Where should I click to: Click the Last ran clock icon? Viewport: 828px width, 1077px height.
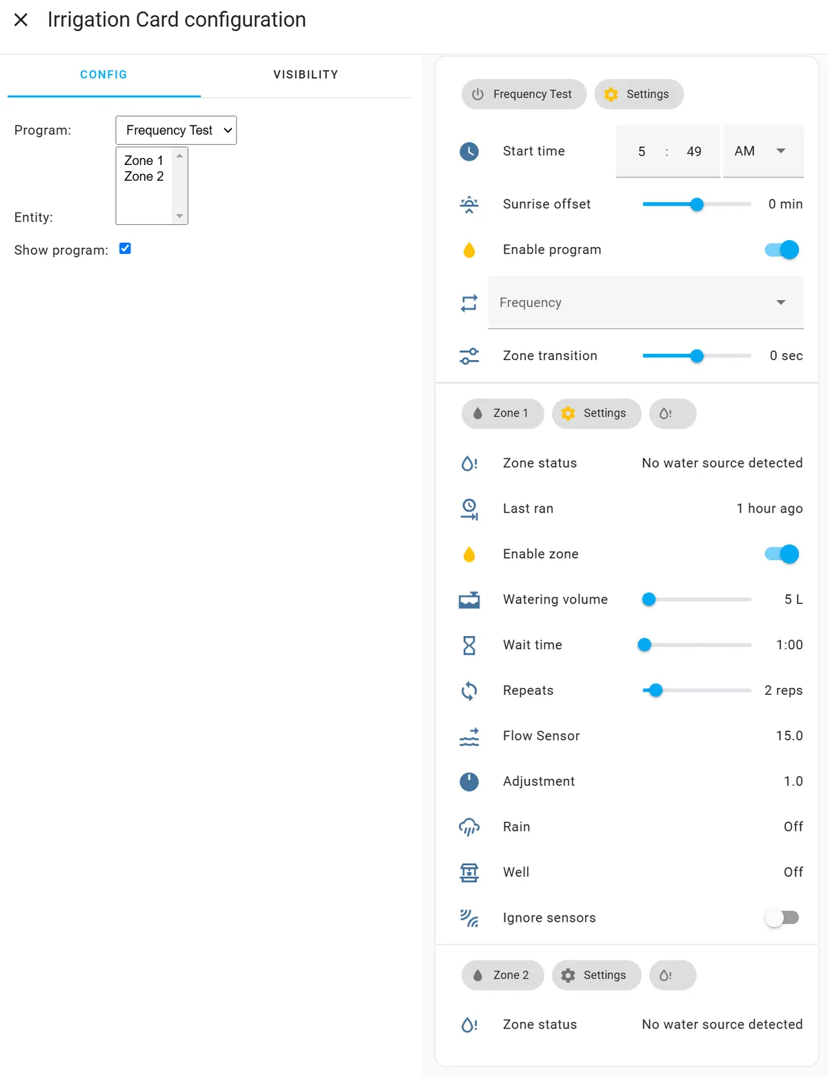click(469, 509)
